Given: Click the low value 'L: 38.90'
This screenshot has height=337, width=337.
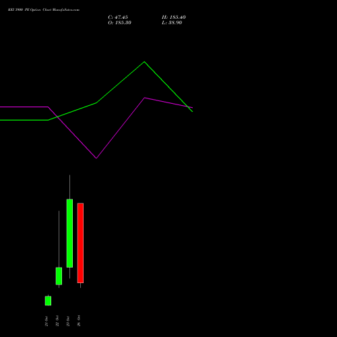Looking at the screenshot, I should 172,23.
